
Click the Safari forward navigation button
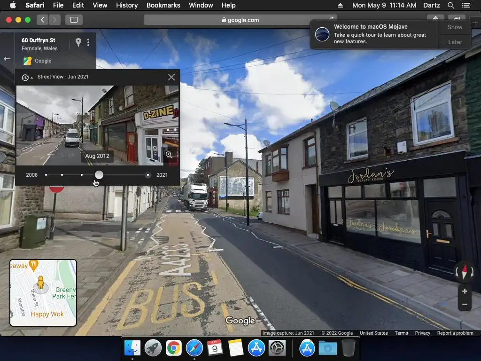point(54,20)
